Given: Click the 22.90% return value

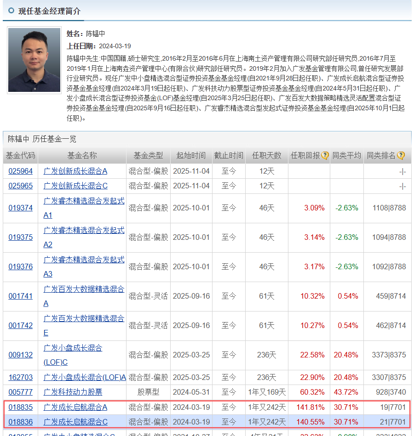Looking at the screenshot, I should click(312, 377).
